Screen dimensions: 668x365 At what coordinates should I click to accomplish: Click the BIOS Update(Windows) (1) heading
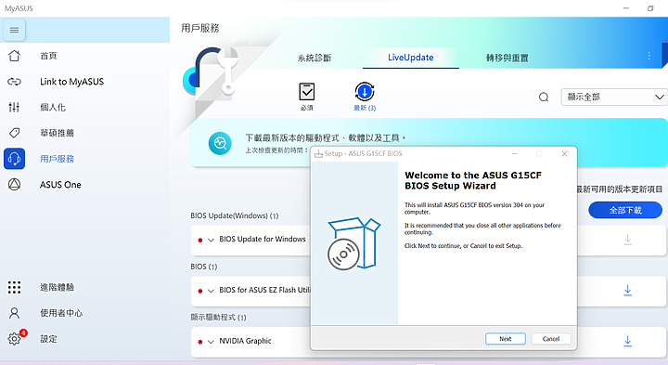[x=235, y=215]
